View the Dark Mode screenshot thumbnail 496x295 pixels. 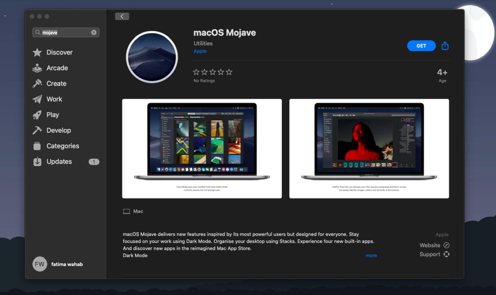coord(202,148)
